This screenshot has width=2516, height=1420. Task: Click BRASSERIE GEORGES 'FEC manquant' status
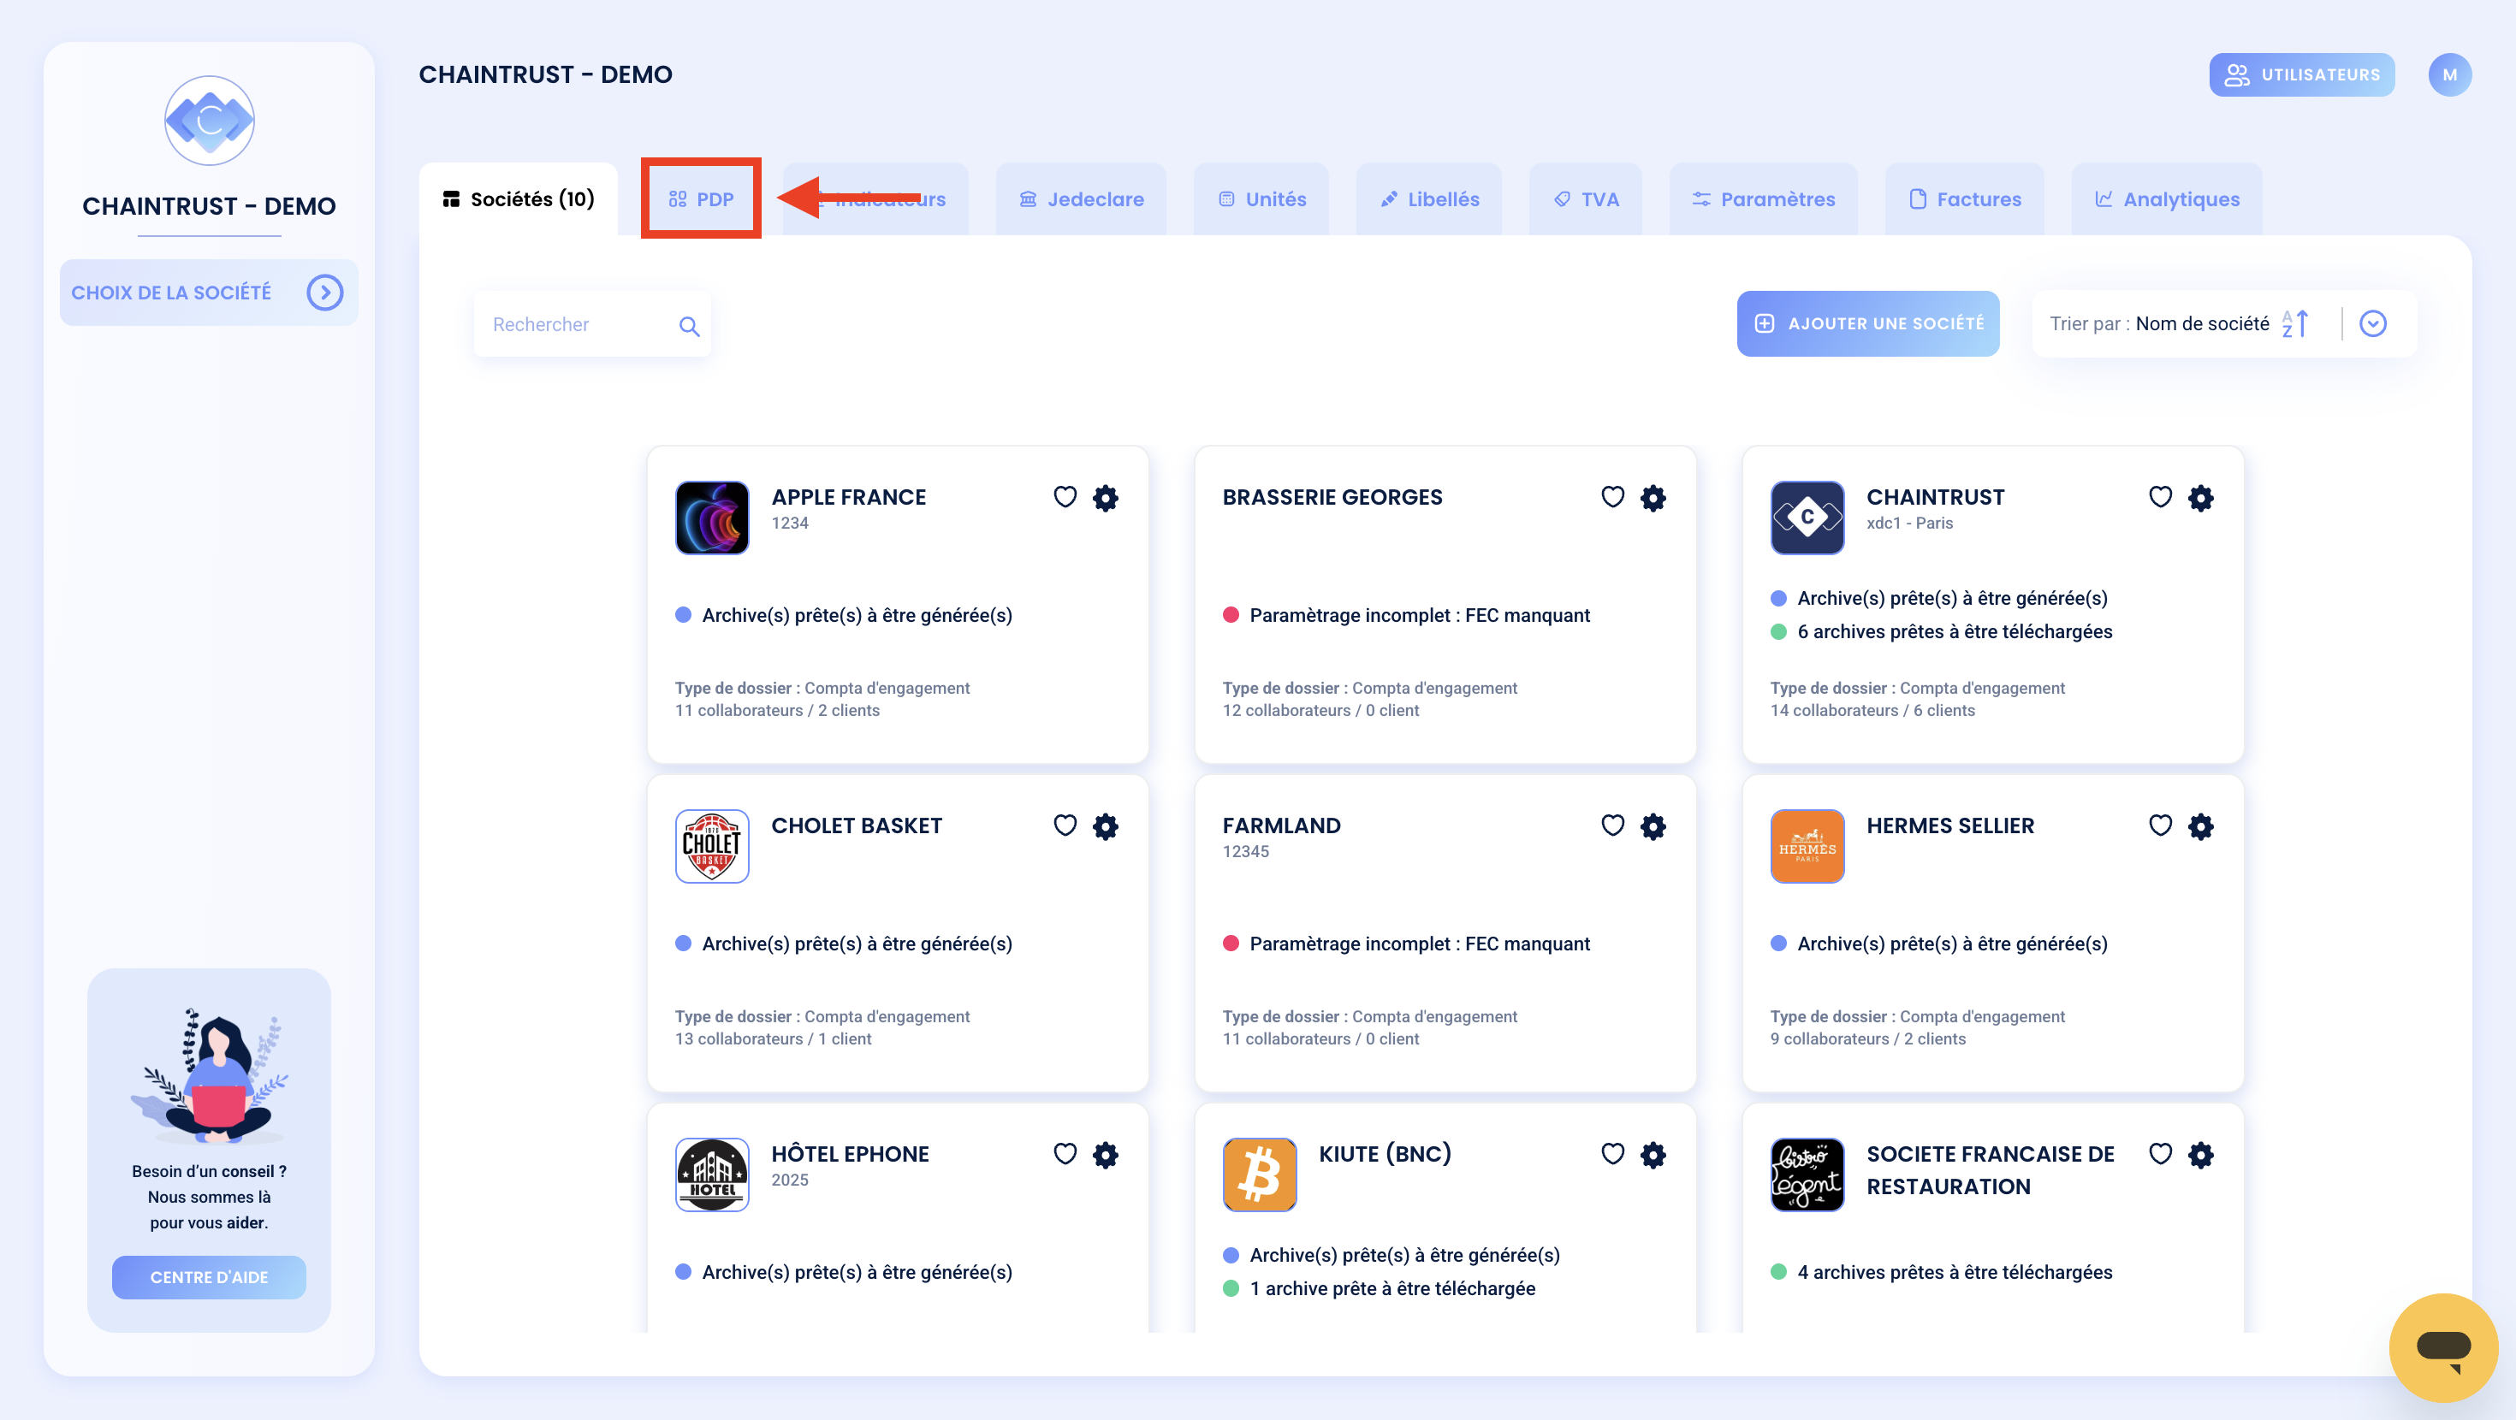pyautogui.click(x=1420, y=615)
